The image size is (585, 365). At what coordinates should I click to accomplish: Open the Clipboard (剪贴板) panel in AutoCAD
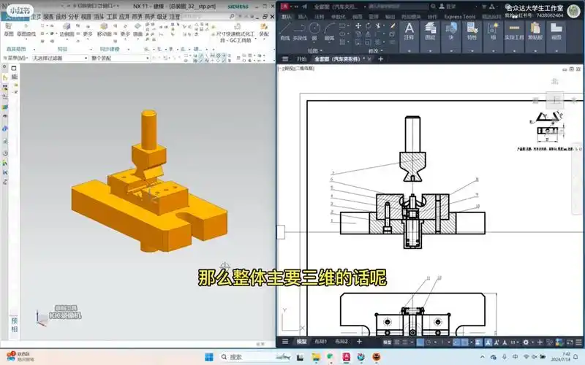[535, 36]
